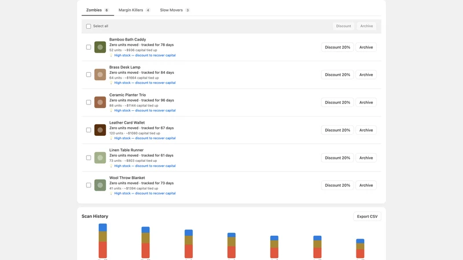Image resolution: width=463 pixels, height=260 pixels.
Task: Open the Zombies tab
Action: coord(97,10)
